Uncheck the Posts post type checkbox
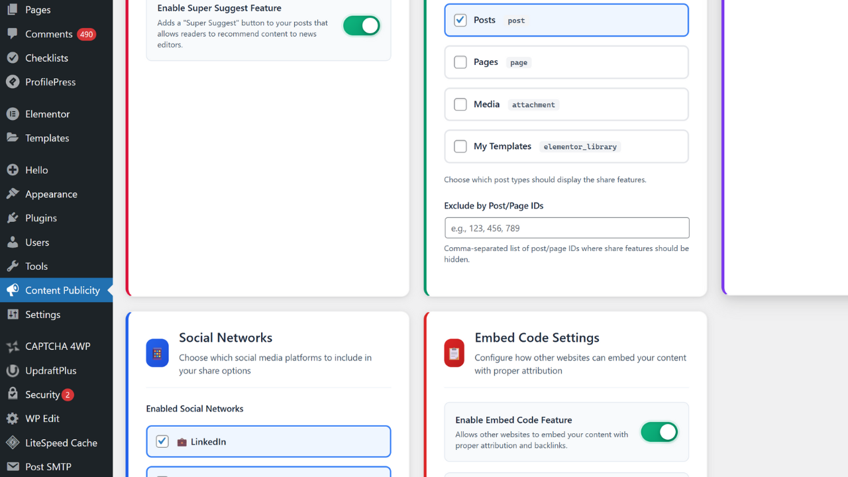 460,20
